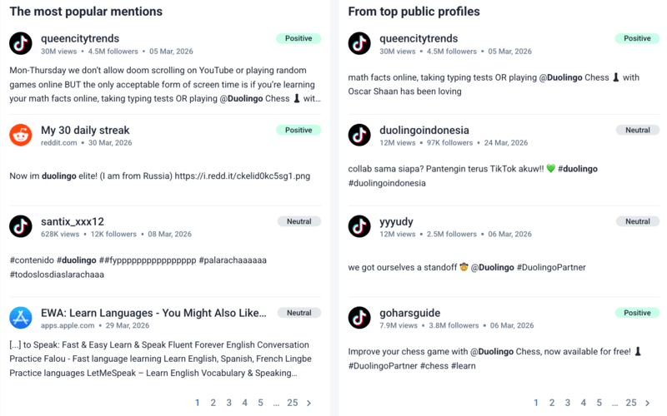Image resolution: width=667 pixels, height=416 pixels.
Task: Click the Neutral tag on santix_xxx12
Action: (x=298, y=221)
